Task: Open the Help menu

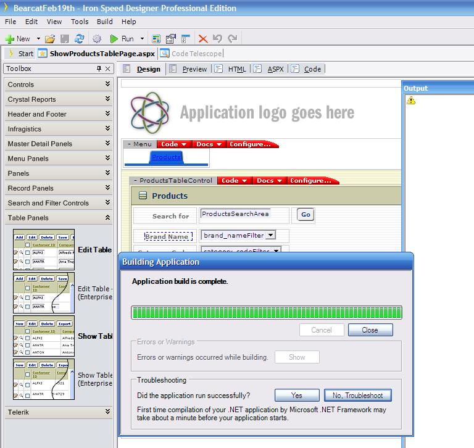Action: point(129,22)
